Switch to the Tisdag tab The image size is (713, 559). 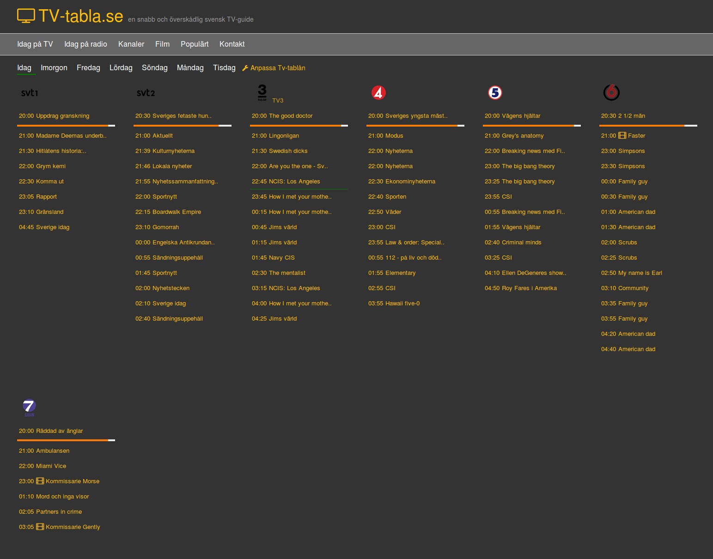coord(224,68)
